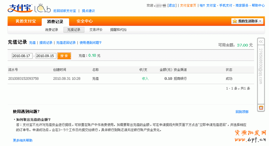The width and height of the screenshot is (269, 146).
Task: Click the pagination text 1 - 1 条, 共1 条
Action: coord(238,88)
